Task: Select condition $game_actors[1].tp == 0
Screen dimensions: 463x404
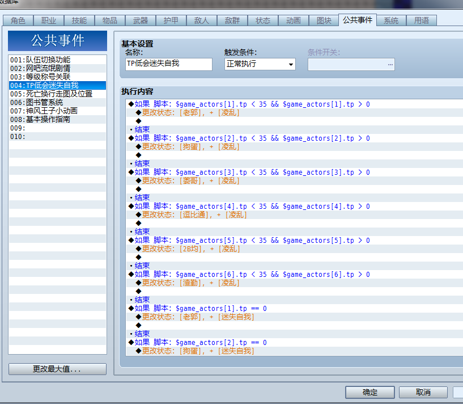Action: (x=294, y=309)
